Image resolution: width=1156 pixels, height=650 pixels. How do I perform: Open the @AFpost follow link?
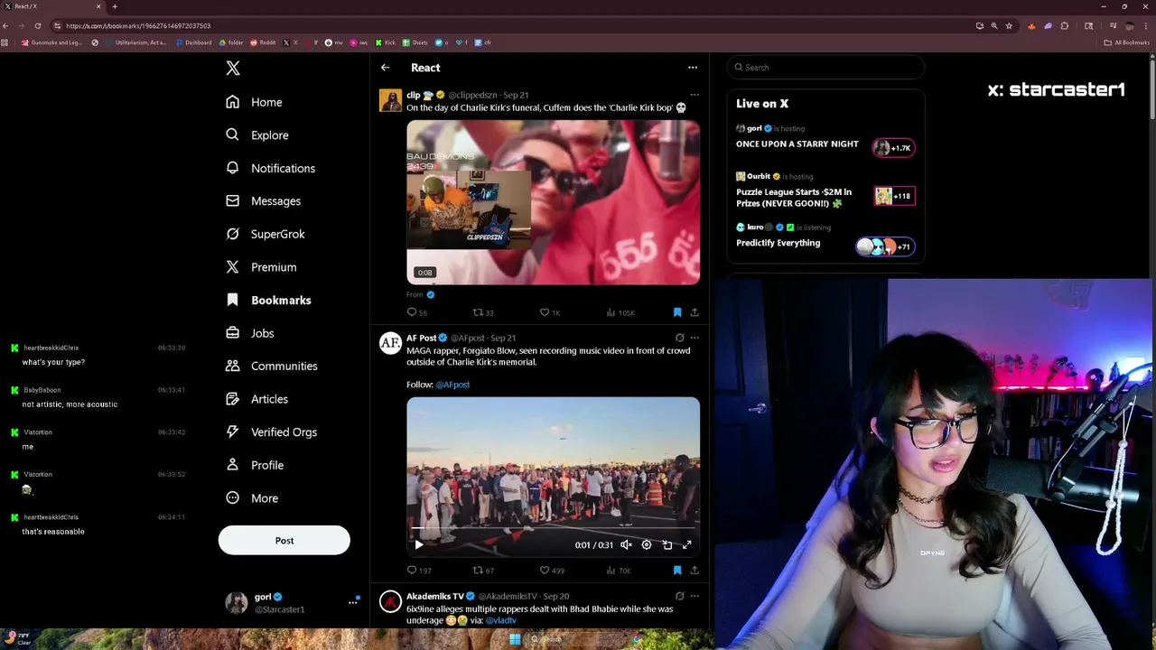click(452, 385)
